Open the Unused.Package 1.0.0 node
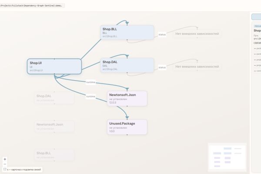The image size is (261, 174). tap(127, 127)
